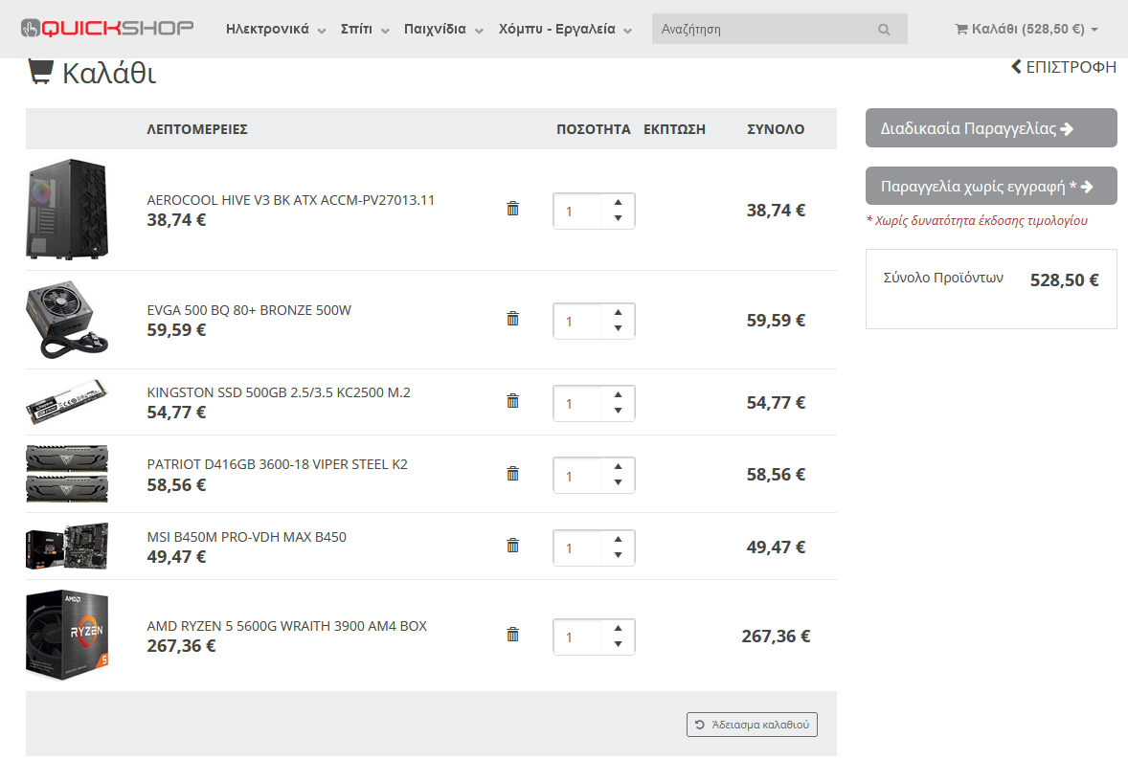Increase MSI B450M quantity
The image size is (1128, 782).
pos(618,539)
